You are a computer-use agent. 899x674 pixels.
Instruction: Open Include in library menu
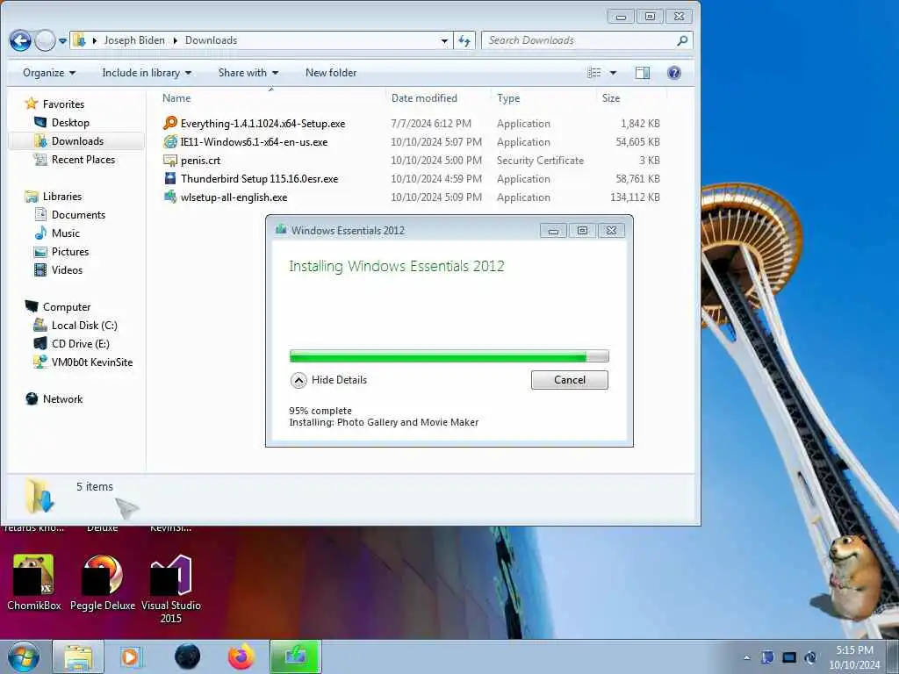coord(147,73)
